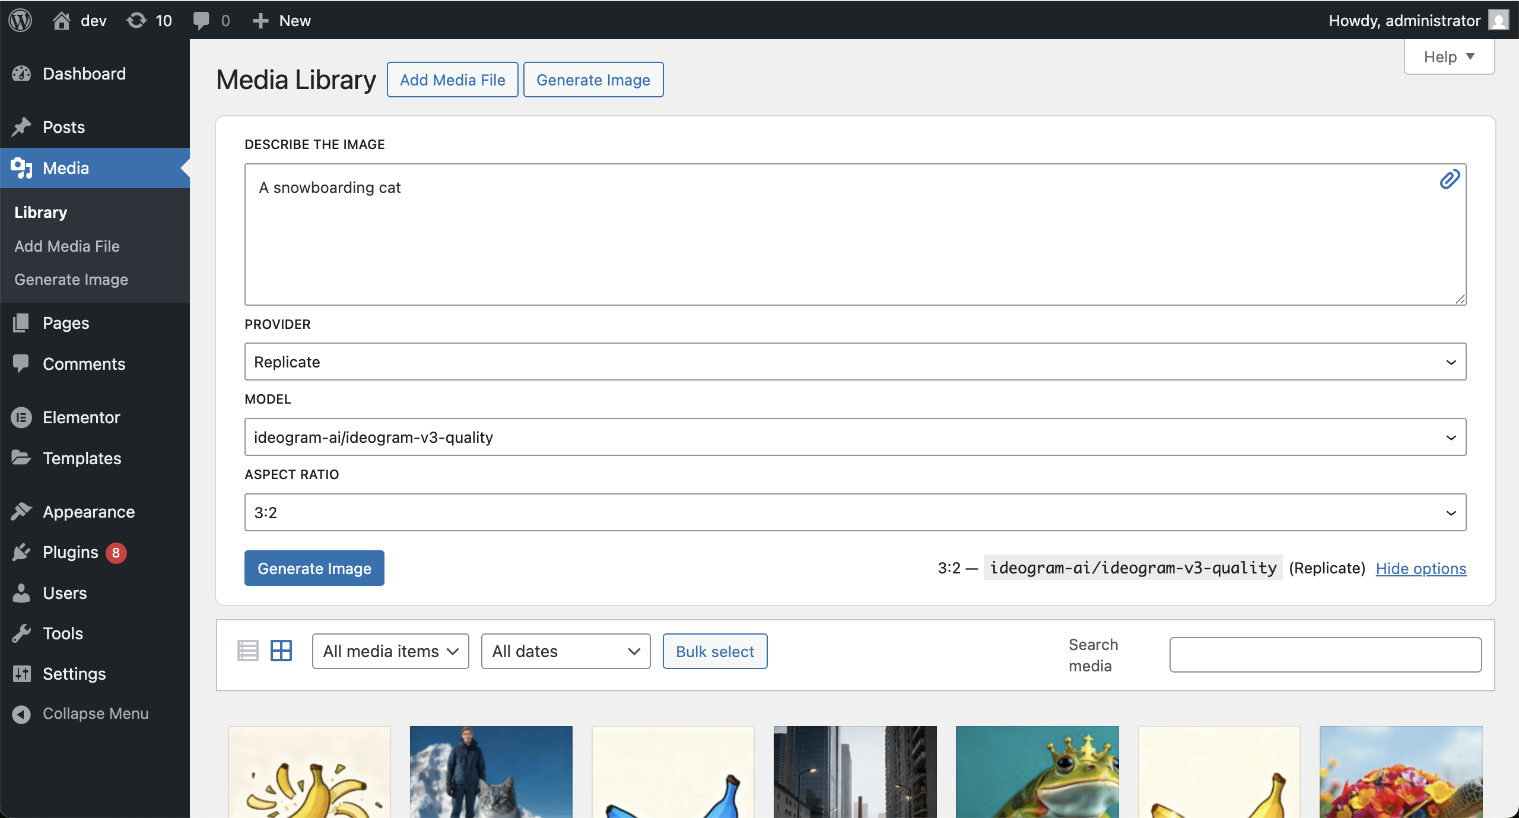Open the man with cat thumbnail

click(x=491, y=772)
